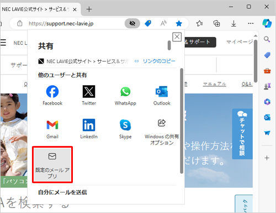276x213 pixels.
Task: Open a new tab with plus
Action: 89,9
